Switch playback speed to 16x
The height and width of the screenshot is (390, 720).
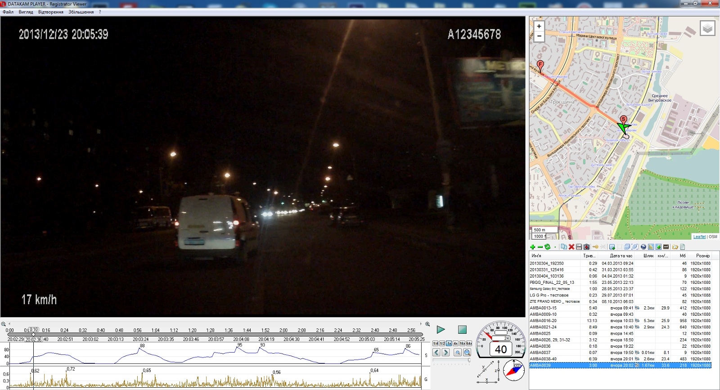[462, 343]
